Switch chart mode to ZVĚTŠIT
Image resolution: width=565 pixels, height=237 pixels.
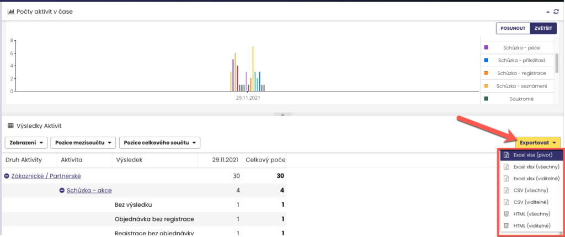pos(543,29)
